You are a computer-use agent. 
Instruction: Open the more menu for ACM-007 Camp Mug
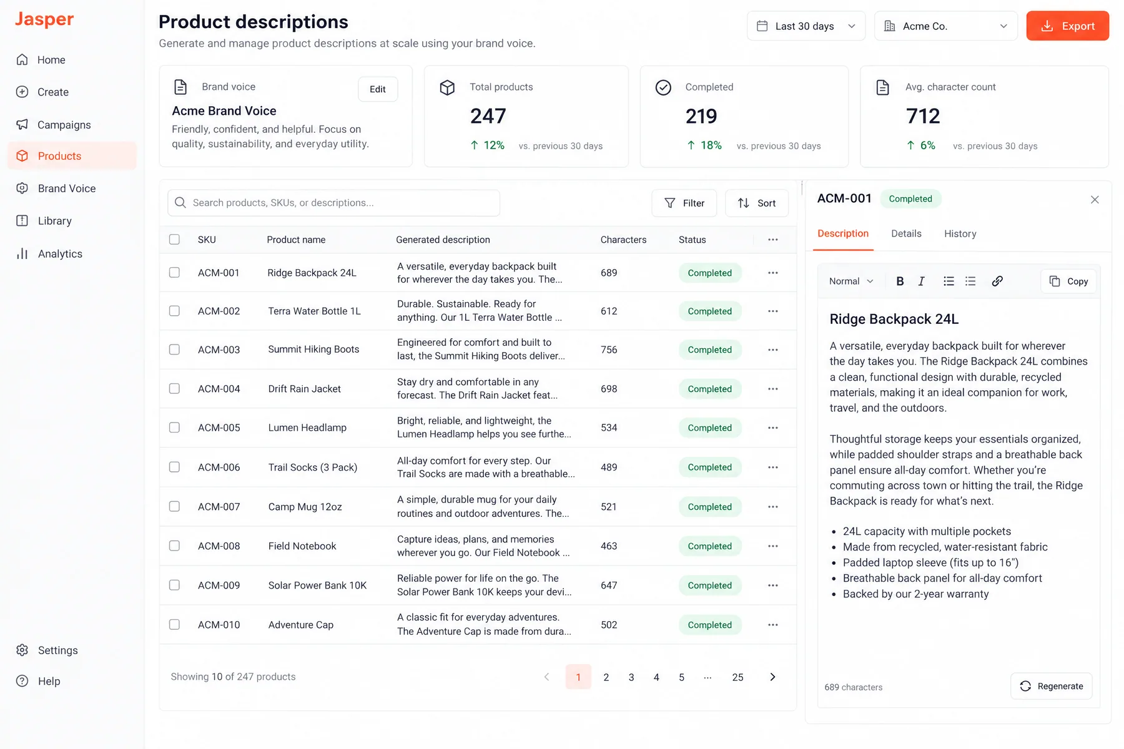(773, 507)
